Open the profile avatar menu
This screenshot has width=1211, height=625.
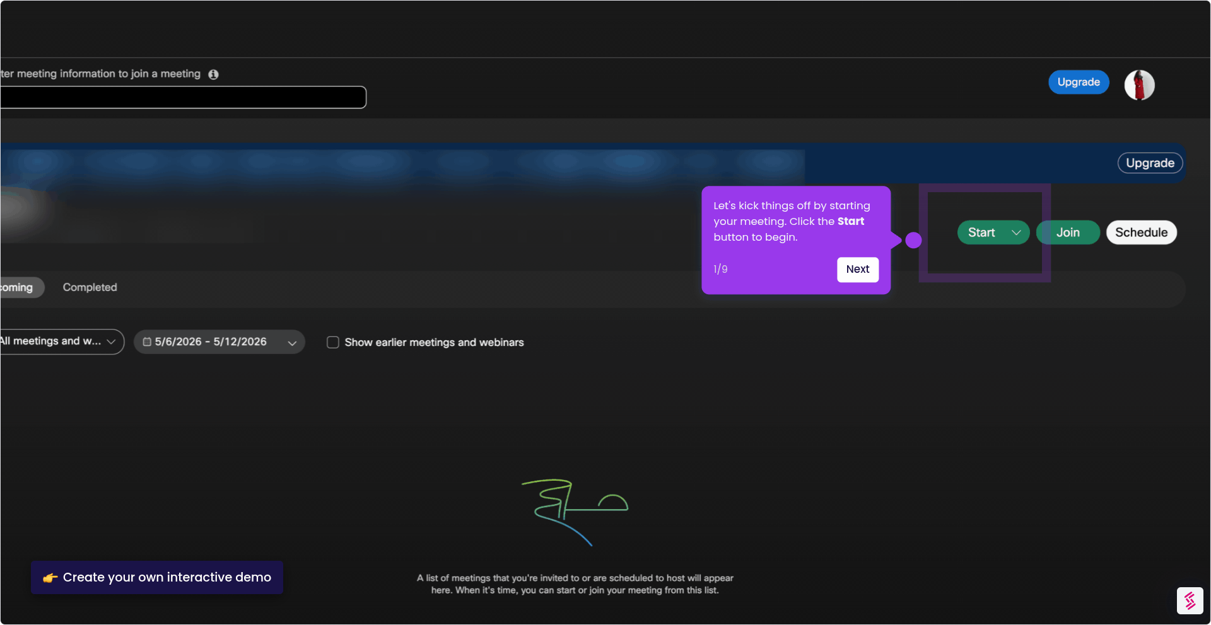[1139, 85]
